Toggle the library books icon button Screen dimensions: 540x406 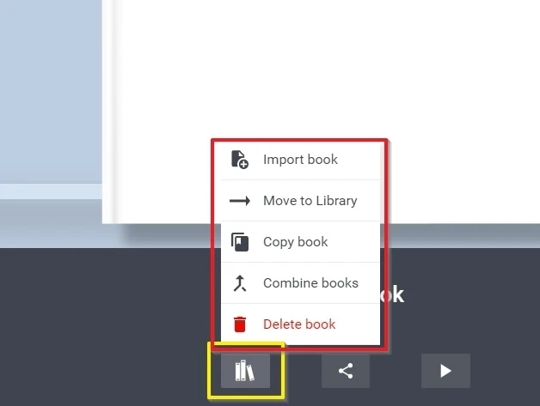245,371
